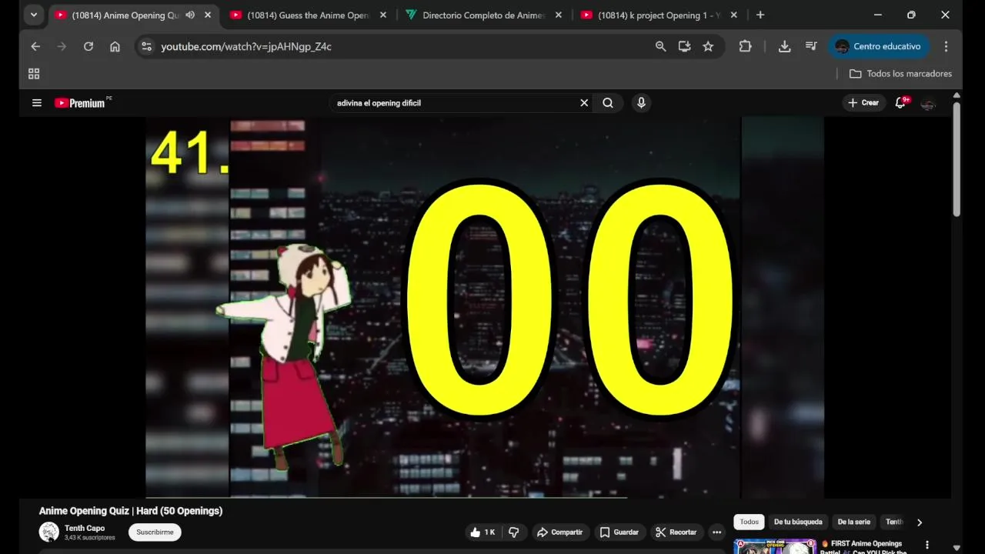Reload the current page
The height and width of the screenshot is (554, 985).
(x=88, y=46)
